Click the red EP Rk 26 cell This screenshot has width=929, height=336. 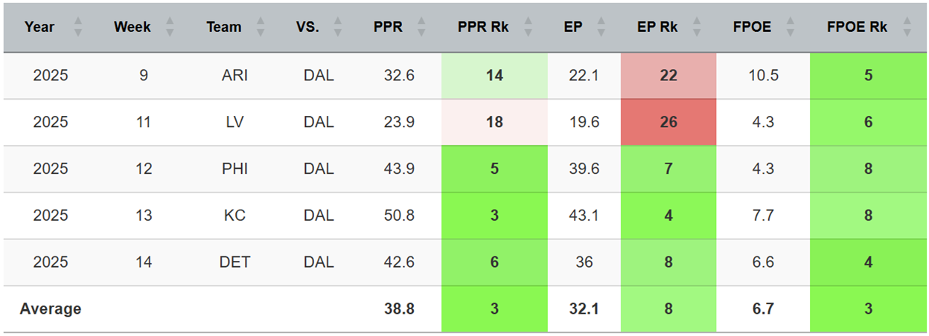click(x=668, y=123)
